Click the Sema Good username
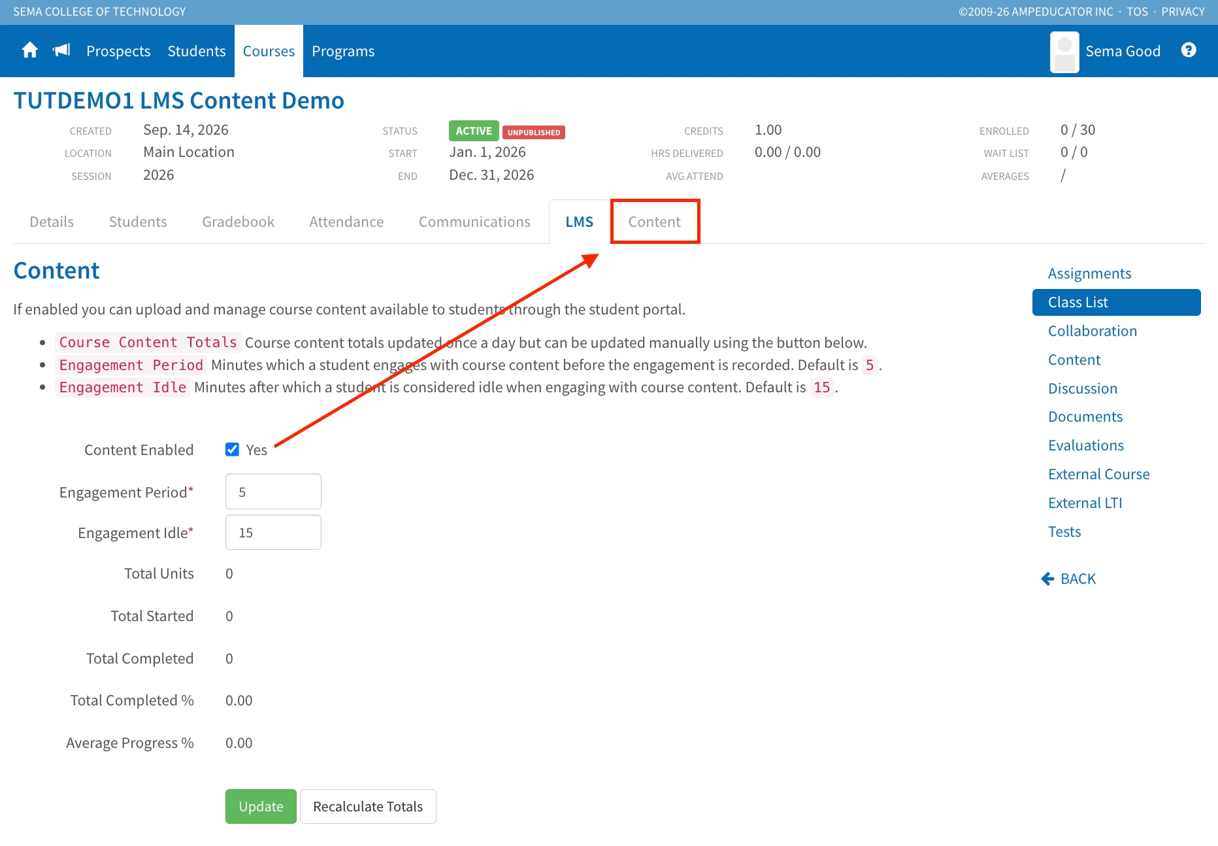The height and width of the screenshot is (846, 1218). point(1123,51)
